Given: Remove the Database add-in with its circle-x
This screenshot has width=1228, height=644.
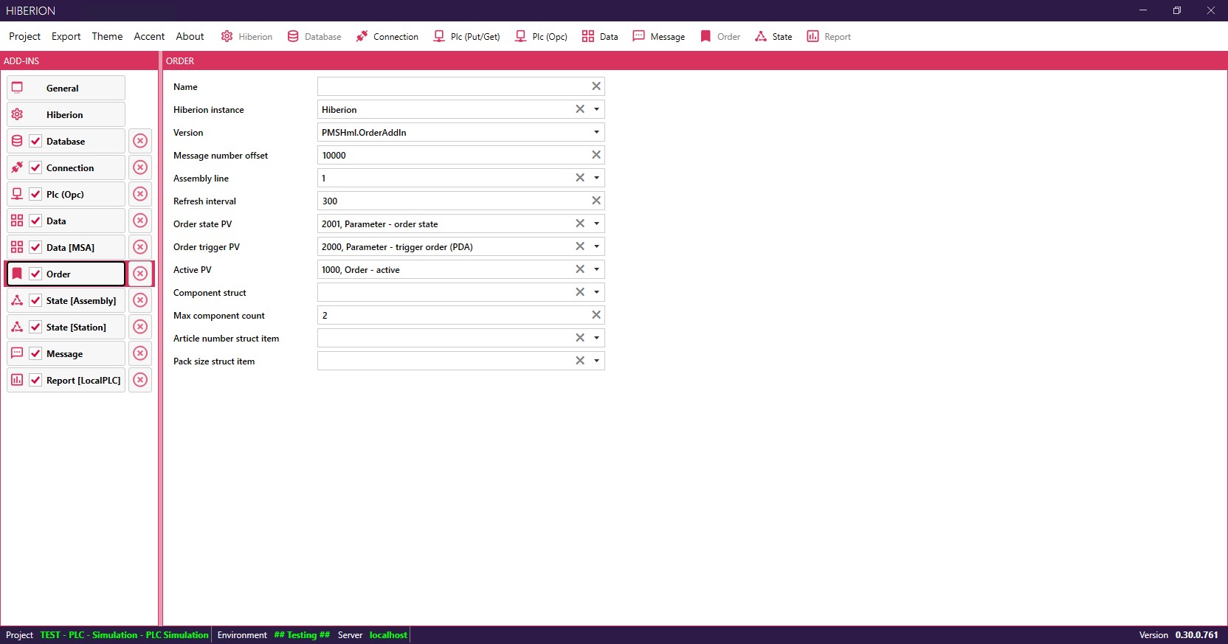Looking at the screenshot, I should pos(140,141).
